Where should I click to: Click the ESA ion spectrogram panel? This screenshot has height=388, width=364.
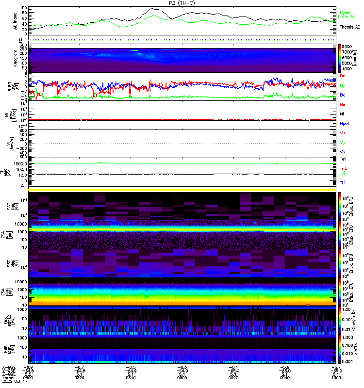click(x=182, y=235)
